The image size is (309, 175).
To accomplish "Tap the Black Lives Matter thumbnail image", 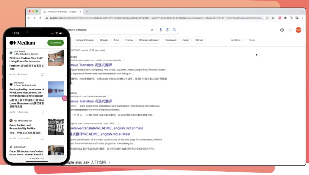I will click(x=56, y=127).
